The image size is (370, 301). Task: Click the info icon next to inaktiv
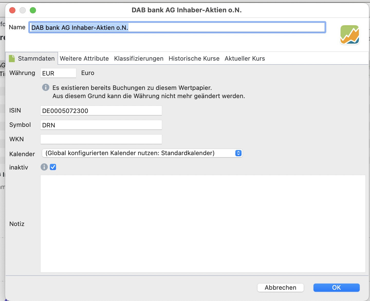(x=44, y=167)
